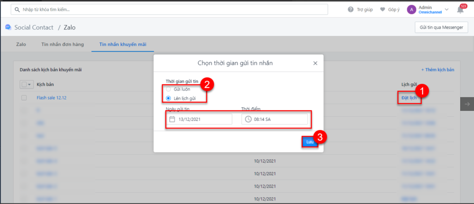The width and height of the screenshot is (474, 204).
Task: Click the Góp ý heart icon
Action: pyautogui.click(x=383, y=9)
